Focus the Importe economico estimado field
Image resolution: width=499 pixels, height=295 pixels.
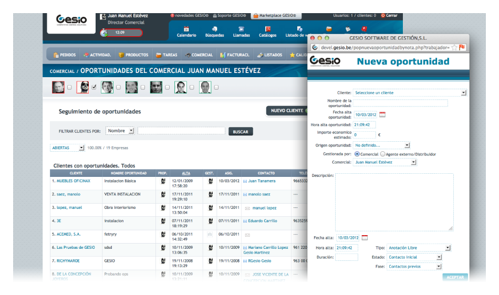365,135
